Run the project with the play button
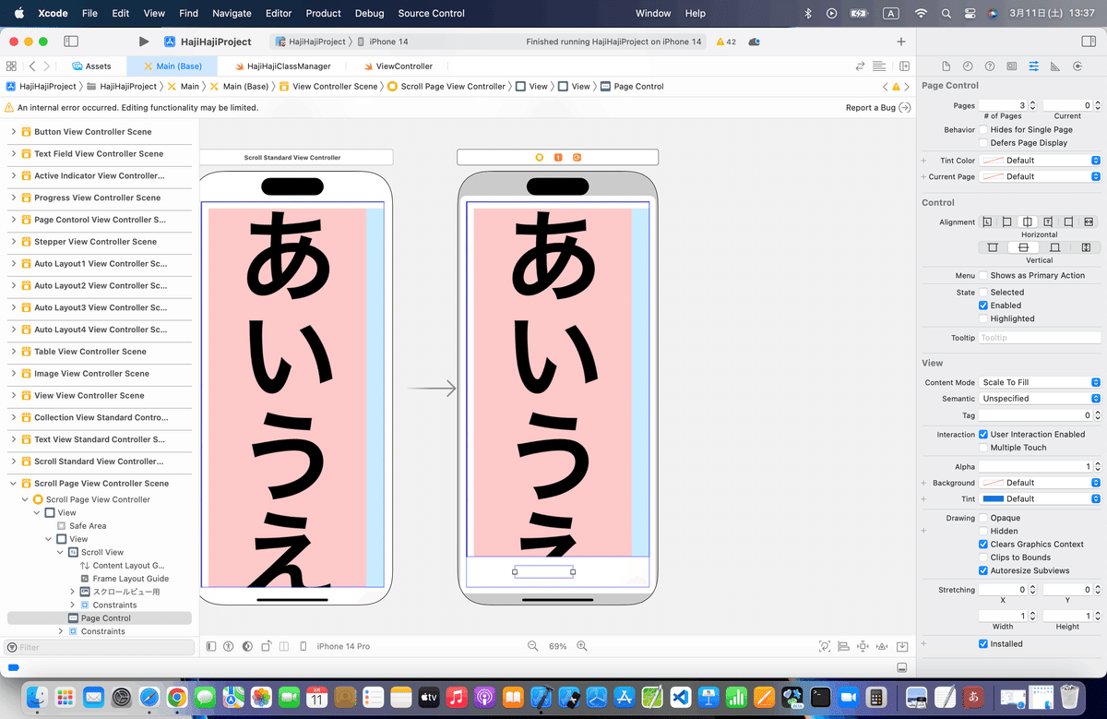 pos(144,42)
